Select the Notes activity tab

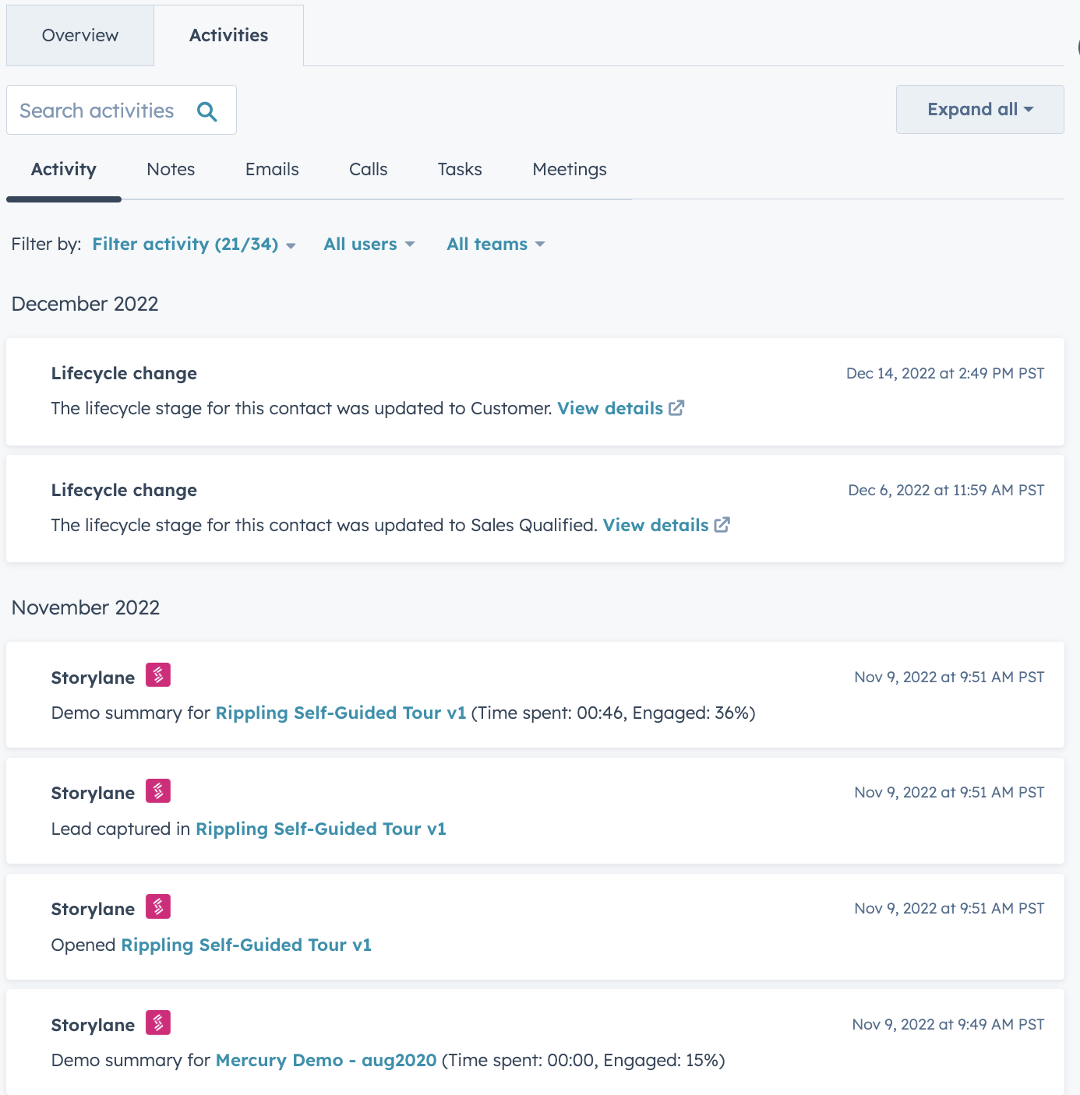point(171,170)
